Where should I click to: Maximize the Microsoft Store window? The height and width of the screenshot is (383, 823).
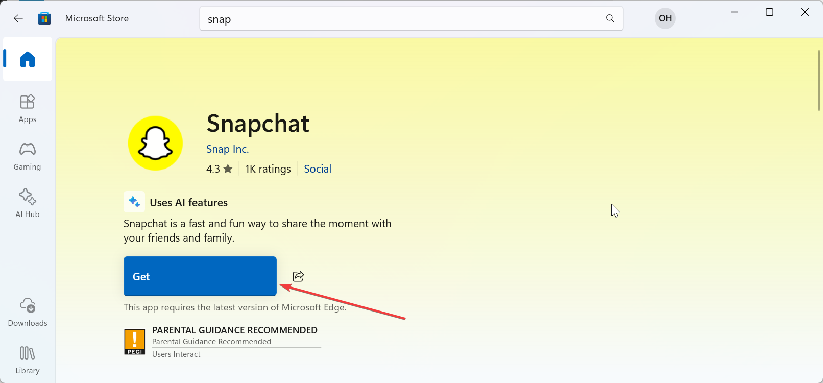pyautogui.click(x=770, y=12)
